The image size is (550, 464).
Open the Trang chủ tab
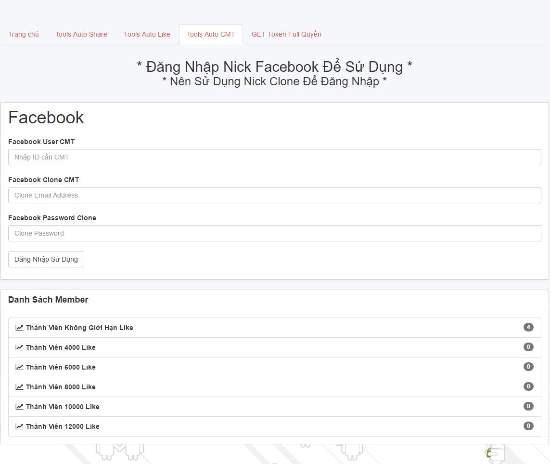(24, 34)
